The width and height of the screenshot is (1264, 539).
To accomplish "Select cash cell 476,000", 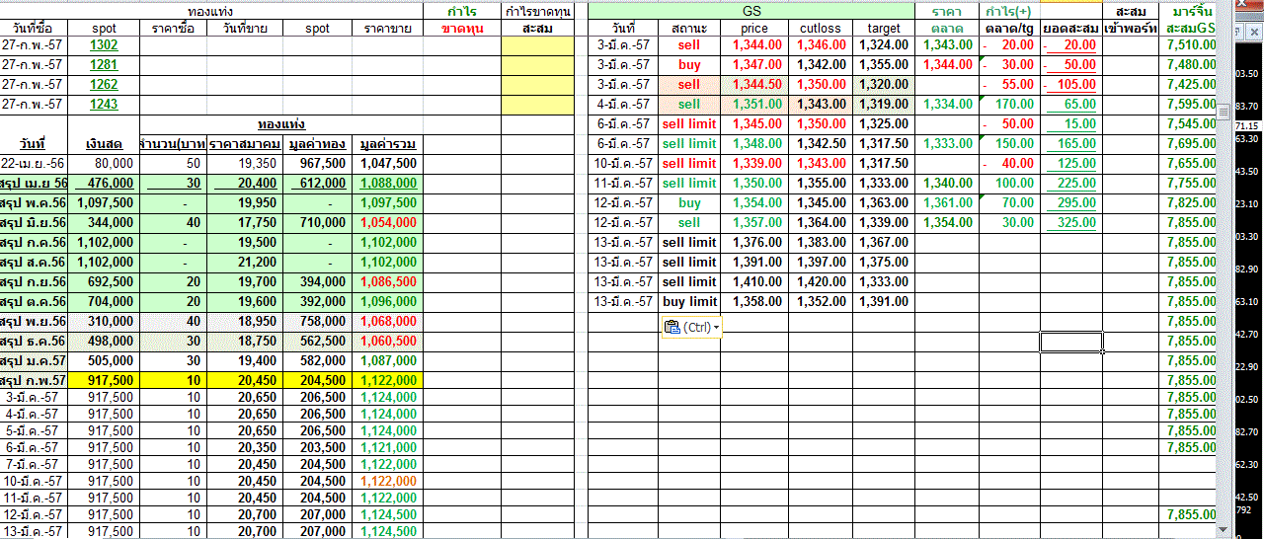I will (x=104, y=184).
